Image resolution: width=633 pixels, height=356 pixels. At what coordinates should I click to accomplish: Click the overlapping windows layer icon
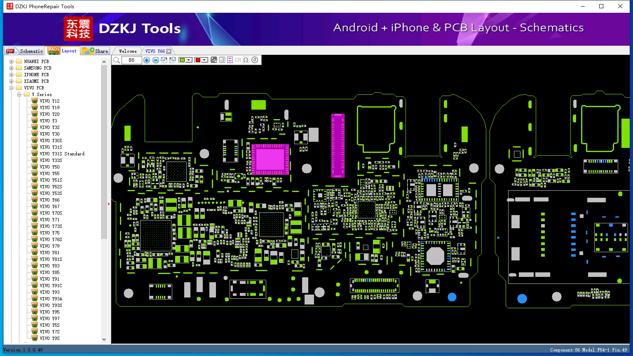point(214,60)
